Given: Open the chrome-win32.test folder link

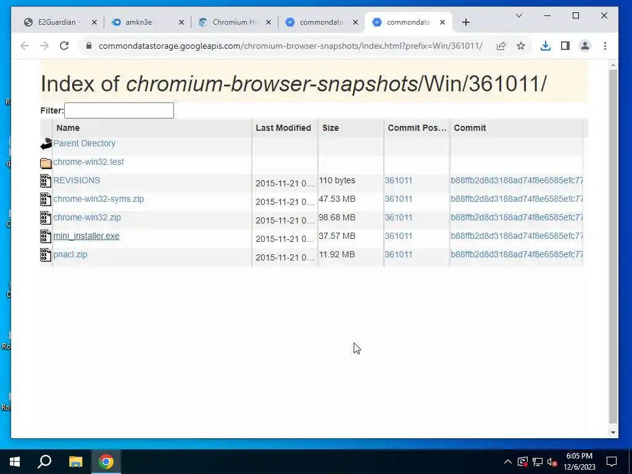Looking at the screenshot, I should (88, 162).
